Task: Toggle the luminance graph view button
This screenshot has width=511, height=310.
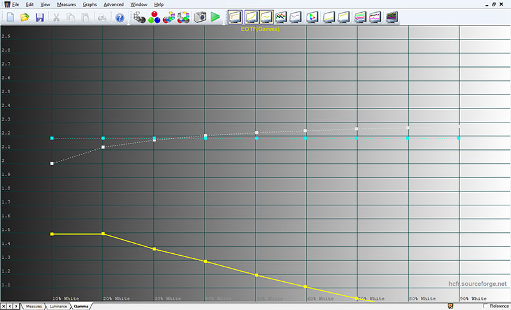Action: tap(251, 17)
